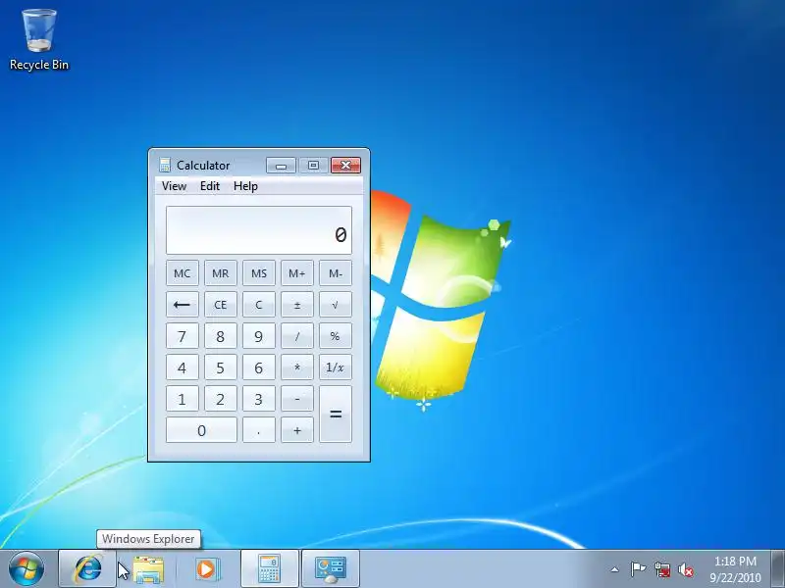Click the 1 digit button
Viewport: 785px width, 588px height.
tap(183, 399)
